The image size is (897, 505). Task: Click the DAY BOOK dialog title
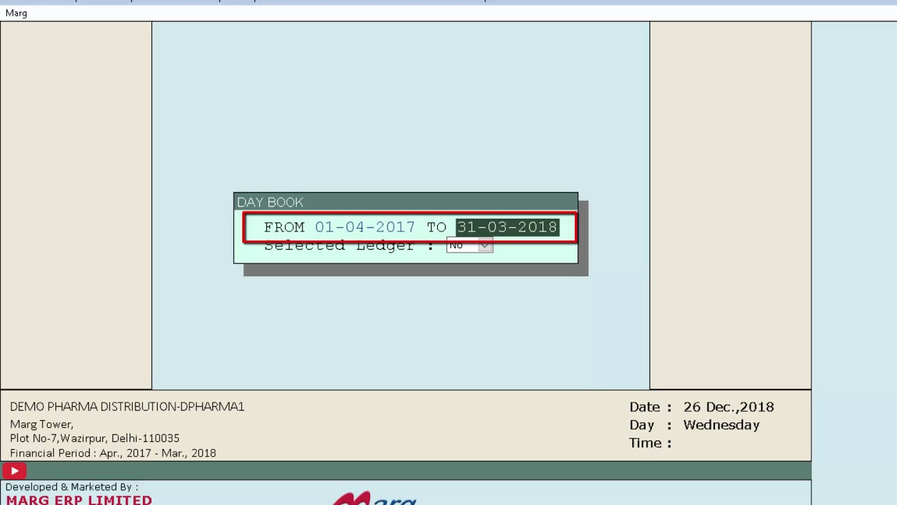click(x=270, y=202)
